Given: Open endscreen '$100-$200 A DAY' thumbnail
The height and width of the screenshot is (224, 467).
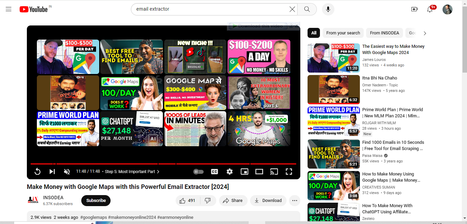Looking at the screenshot, I should tap(259, 57).
